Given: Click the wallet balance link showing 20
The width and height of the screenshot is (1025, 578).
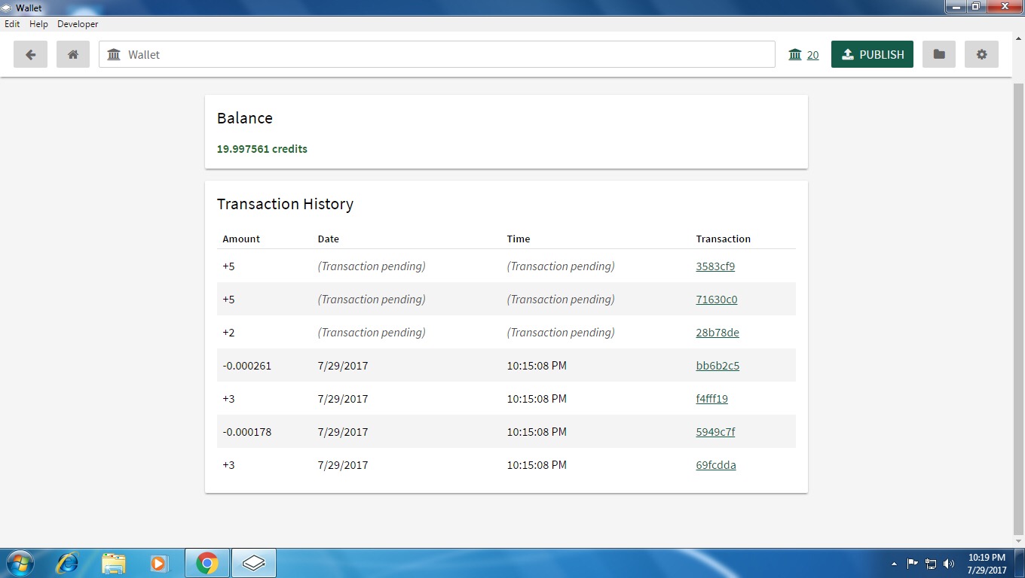Looking at the screenshot, I should (x=812, y=55).
